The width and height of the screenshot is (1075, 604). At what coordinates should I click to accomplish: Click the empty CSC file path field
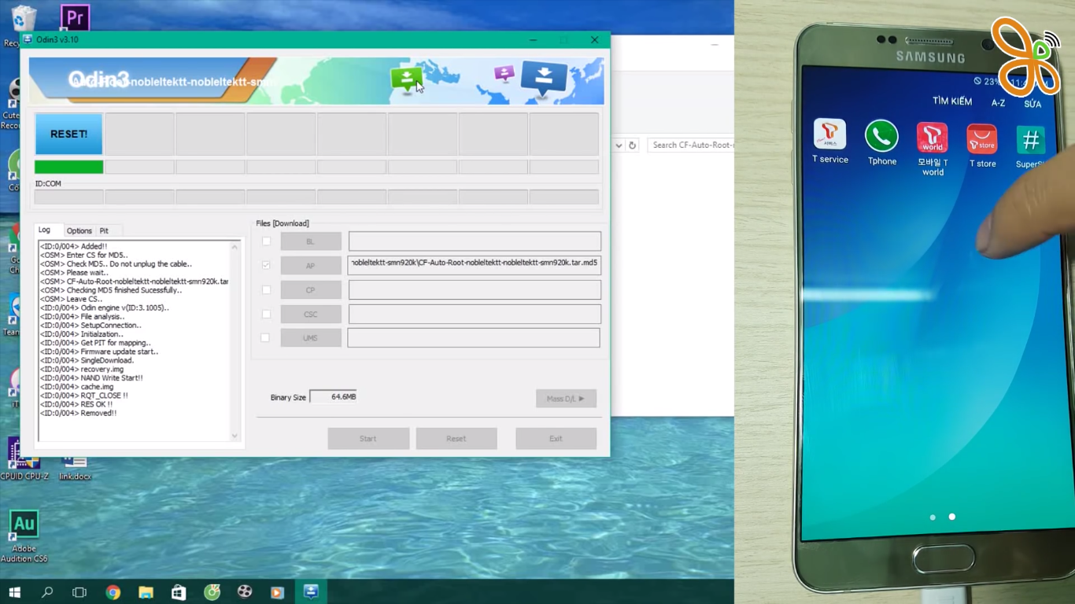coord(475,314)
